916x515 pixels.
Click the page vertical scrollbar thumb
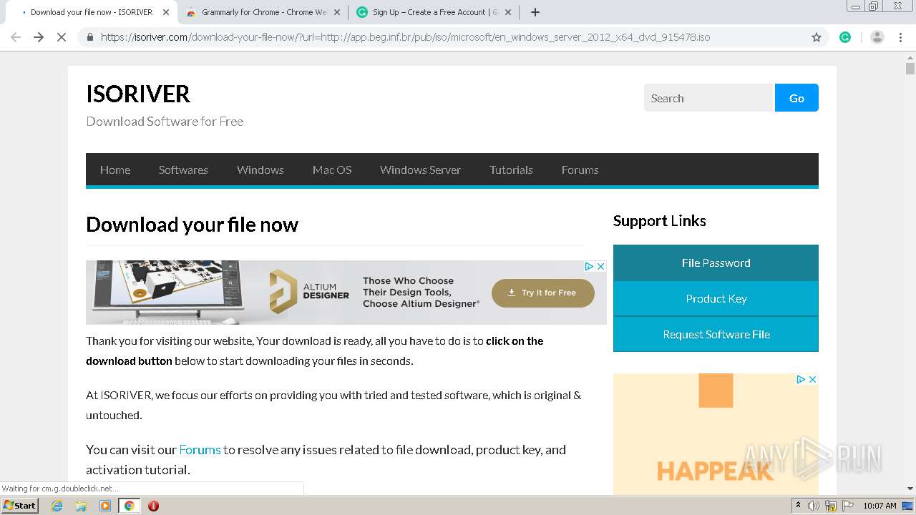[910, 69]
